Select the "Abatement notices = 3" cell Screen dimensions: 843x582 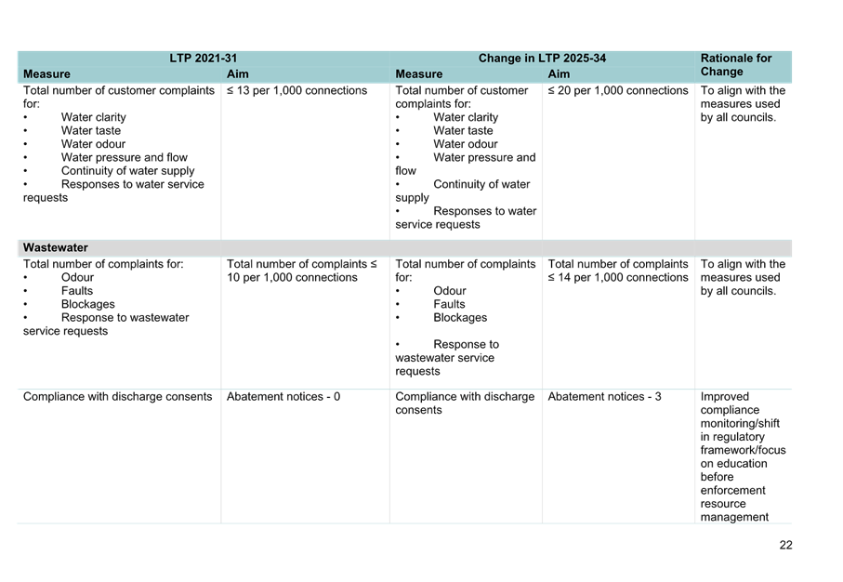tap(604, 397)
